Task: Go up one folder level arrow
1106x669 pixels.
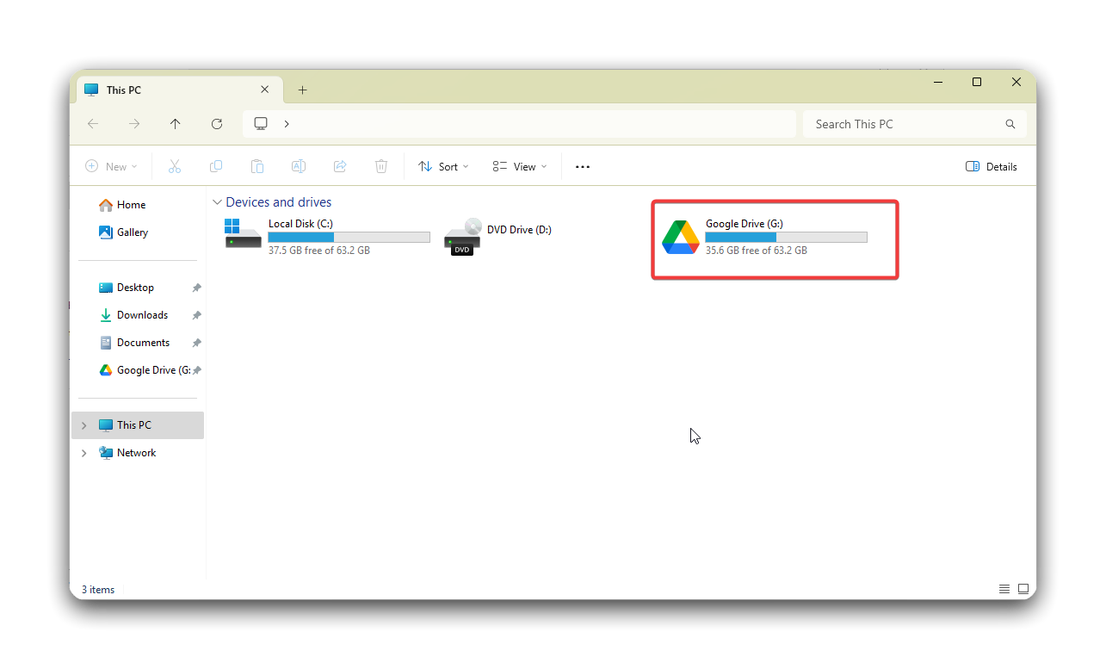Action: coord(176,124)
